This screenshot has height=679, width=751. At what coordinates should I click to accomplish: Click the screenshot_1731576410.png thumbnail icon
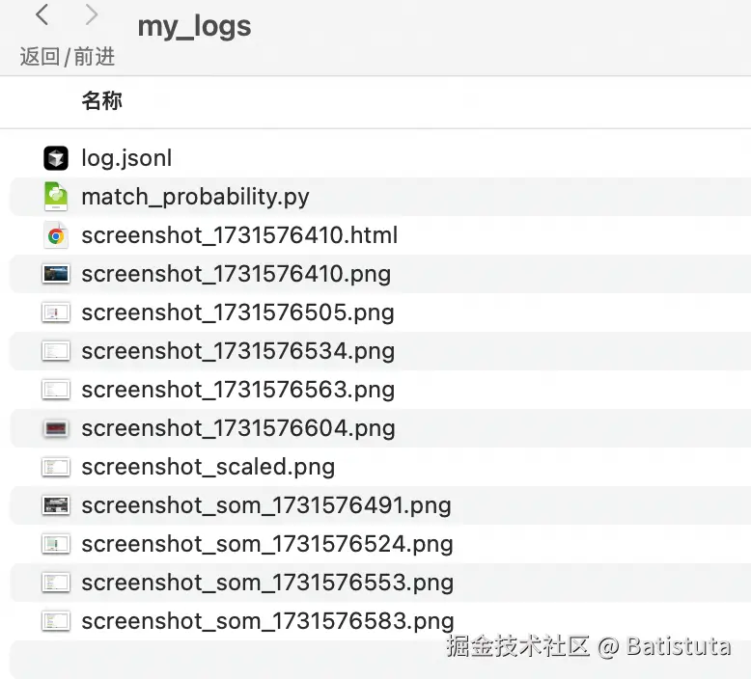pyautogui.click(x=56, y=274)
